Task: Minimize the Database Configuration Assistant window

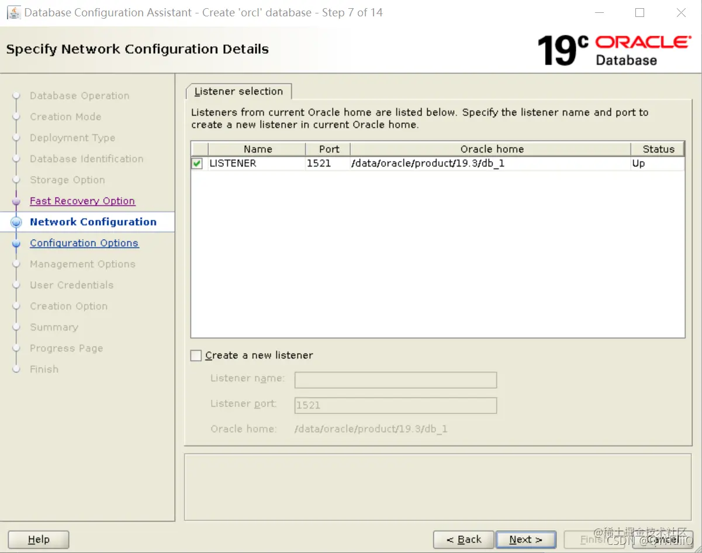Action: click(x=598, y=13)
